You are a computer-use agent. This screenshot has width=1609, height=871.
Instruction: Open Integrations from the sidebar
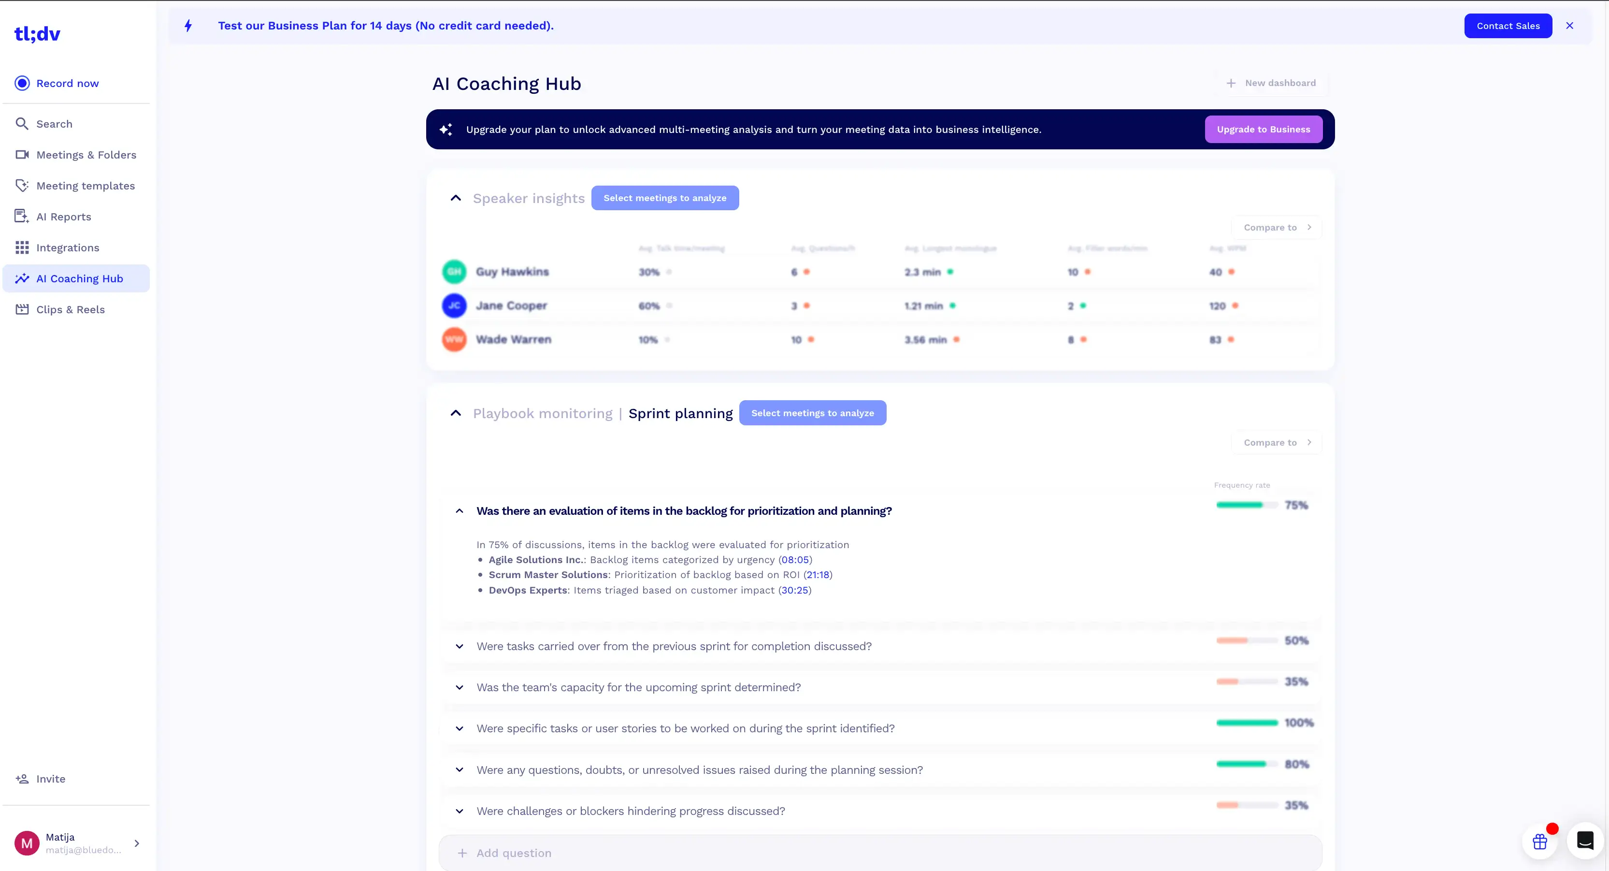pyautogui.click(x=68, y=247)
